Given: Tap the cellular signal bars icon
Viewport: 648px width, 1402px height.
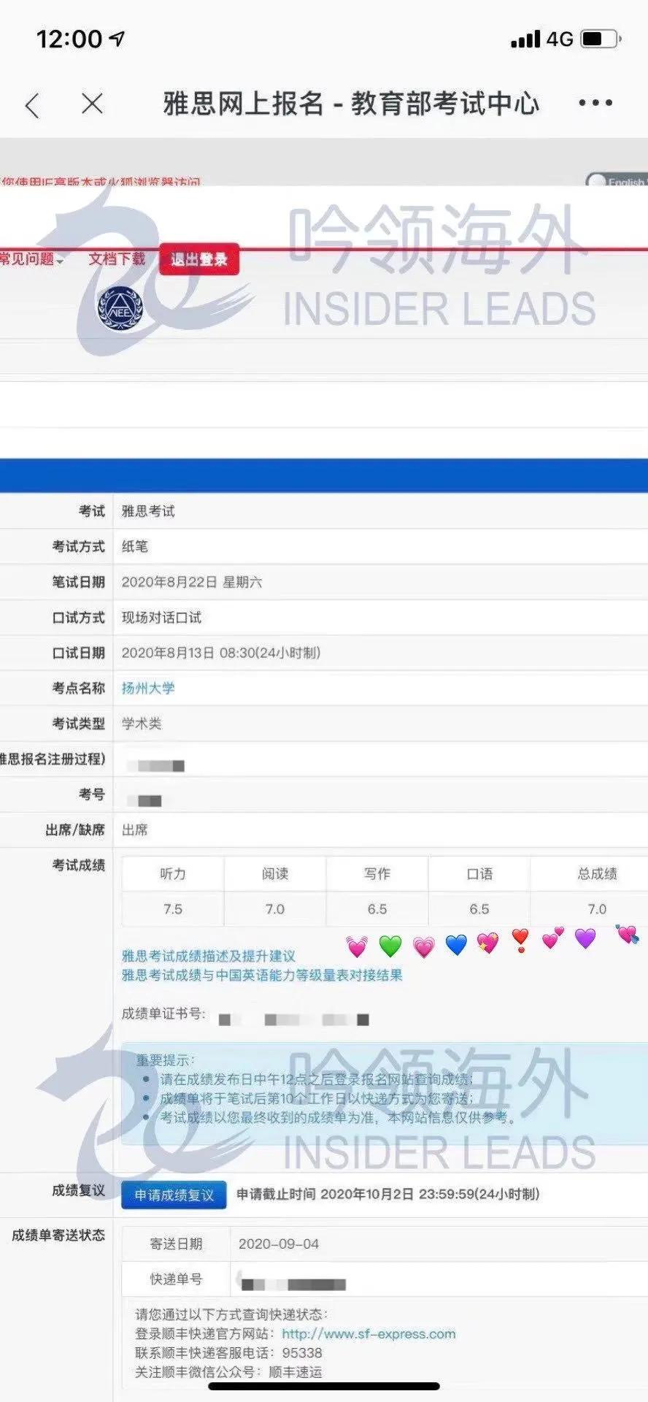Looking at the screenshot, I should click(x=526, y=39).
